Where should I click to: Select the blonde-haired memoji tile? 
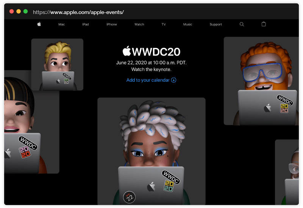click(57, 64)
